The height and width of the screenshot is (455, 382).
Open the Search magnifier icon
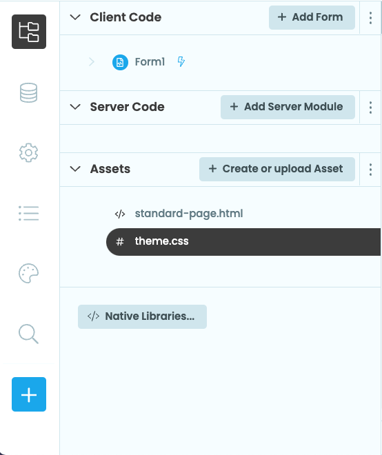coord(28,334)
